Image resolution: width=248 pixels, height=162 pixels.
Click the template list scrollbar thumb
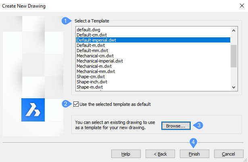pos(233,56)
